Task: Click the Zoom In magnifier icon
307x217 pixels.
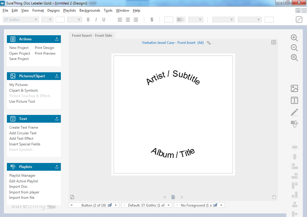Action: 294,38
